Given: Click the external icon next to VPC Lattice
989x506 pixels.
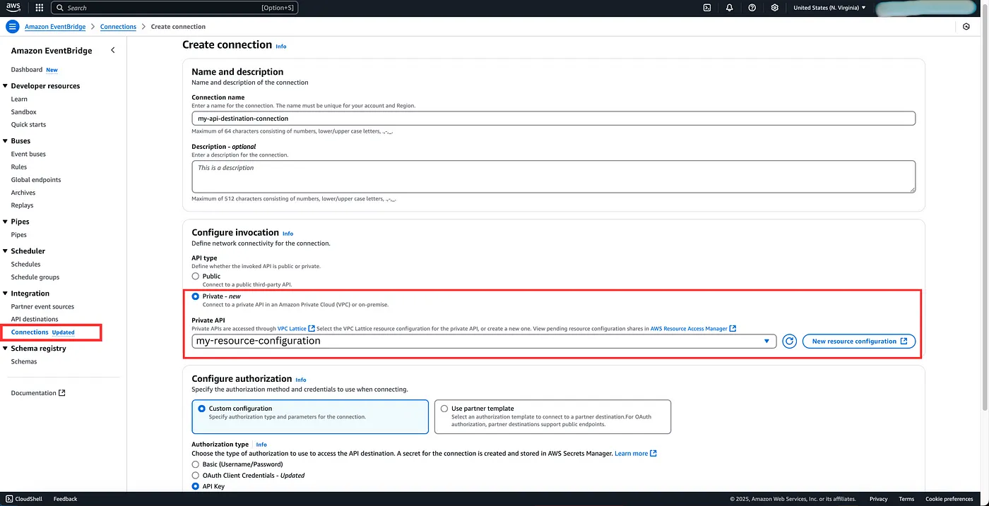Looking at the screenshot, I should pos(312,328).
